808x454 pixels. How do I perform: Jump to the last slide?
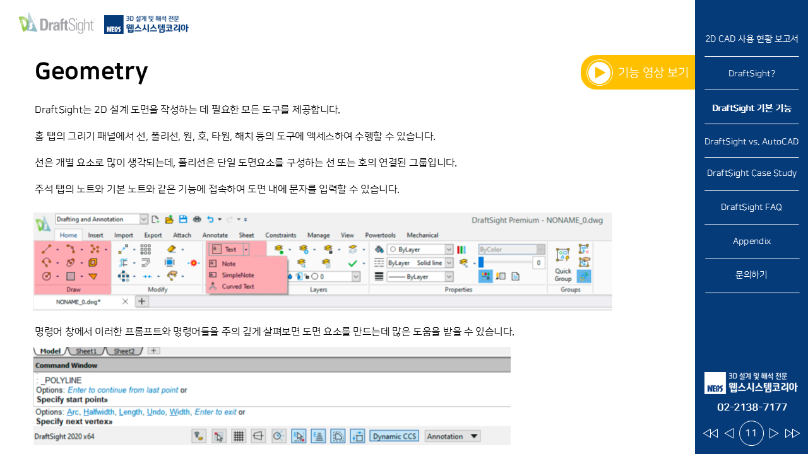(792, 433)
